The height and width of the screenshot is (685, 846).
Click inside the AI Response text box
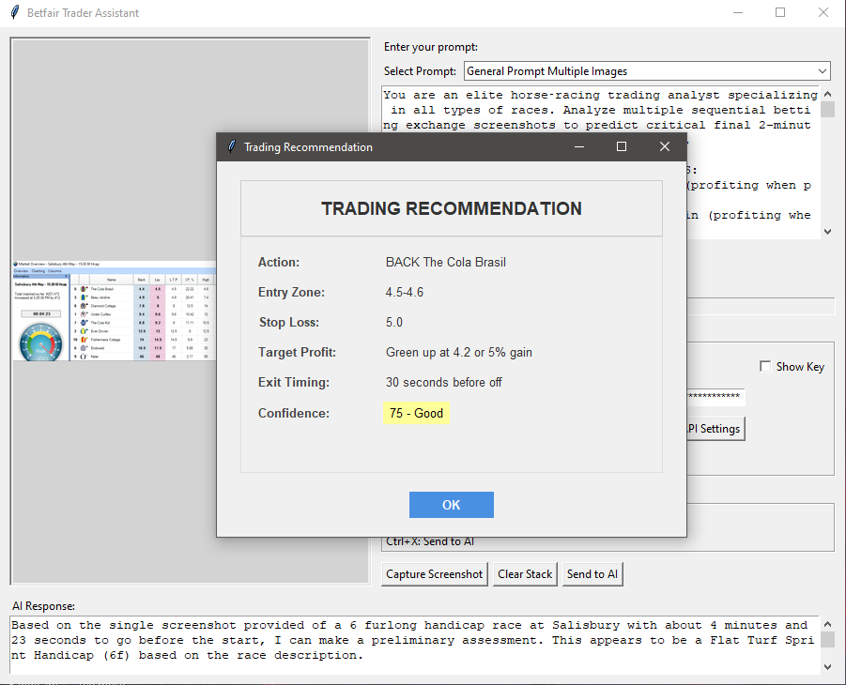pos(415,645)
